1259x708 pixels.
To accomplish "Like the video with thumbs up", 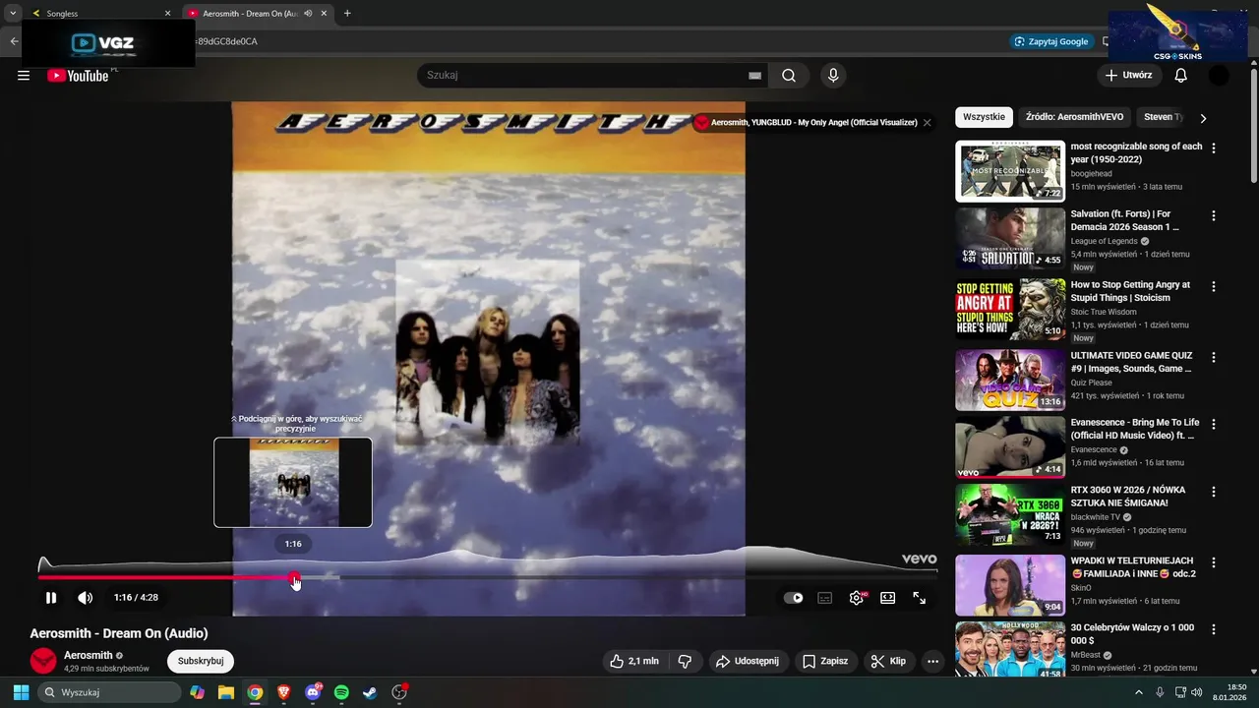I will pyautogui.click(x=633, y=662).
